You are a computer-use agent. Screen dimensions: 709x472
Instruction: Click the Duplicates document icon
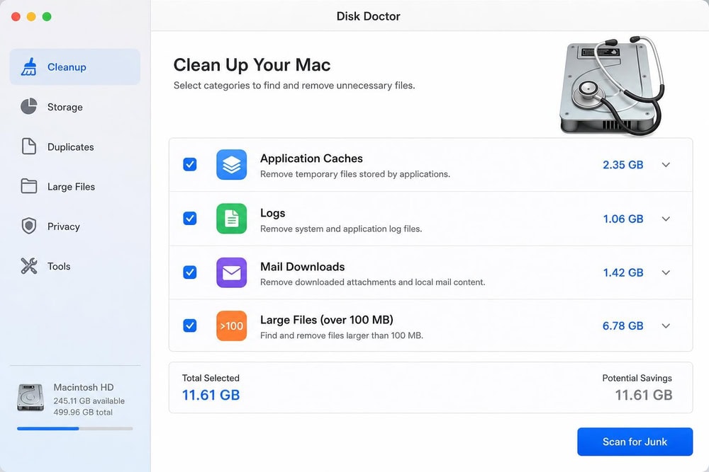tap(29, 146)
